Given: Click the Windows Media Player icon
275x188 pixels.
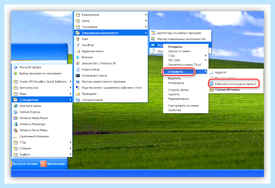Looking at the screenshot, I should 16,118.
